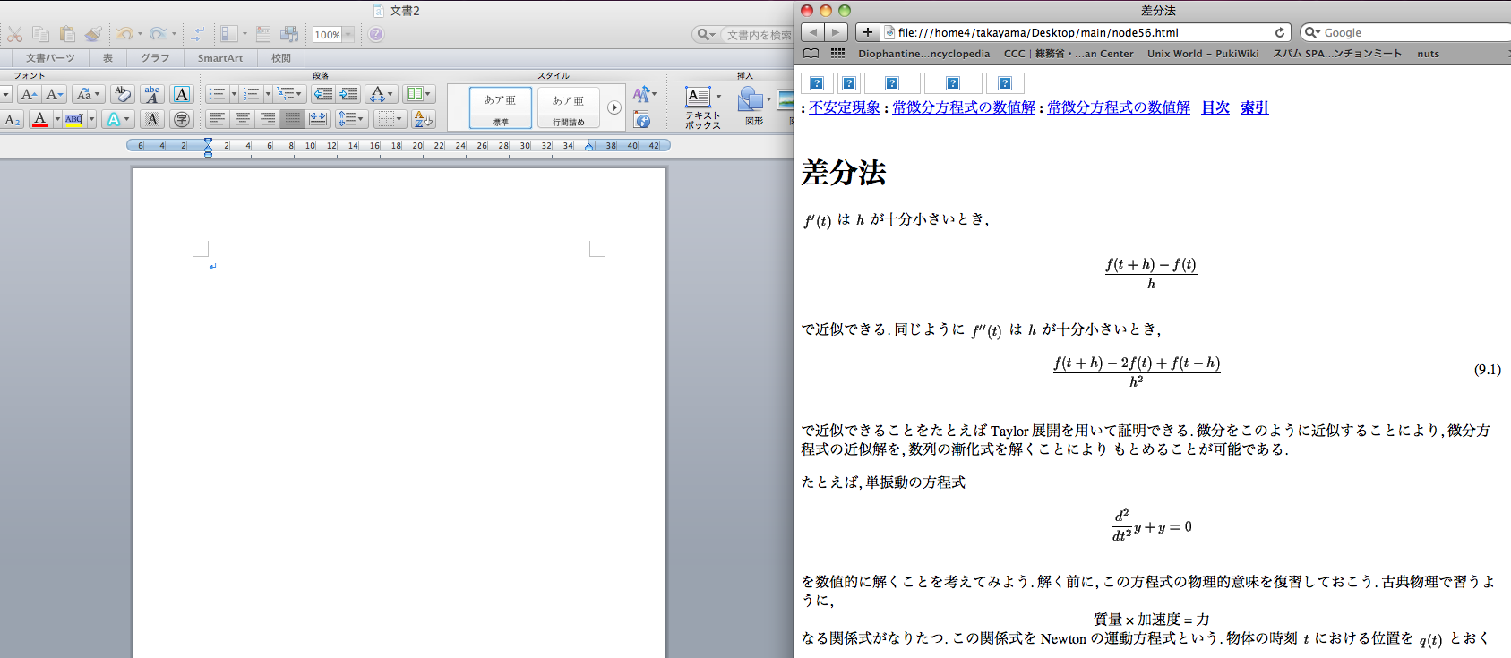Screen dimensions: 1511x658
Task: Open the columns dropdown button
Action: pos(418,94)
